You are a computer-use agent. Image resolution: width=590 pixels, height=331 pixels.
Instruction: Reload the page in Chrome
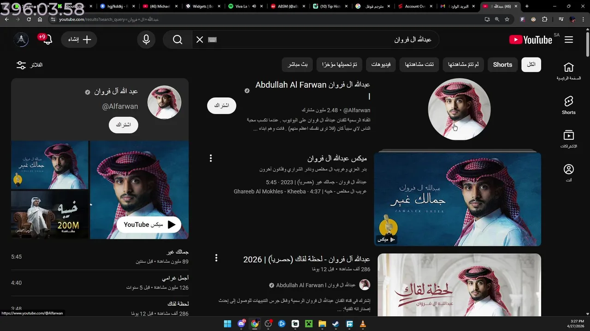[29, 19]
